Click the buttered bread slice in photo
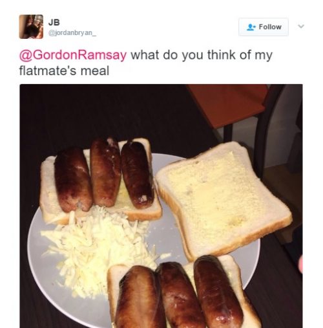The width and height of the screenshot is (323, 328). coord(224,199)
